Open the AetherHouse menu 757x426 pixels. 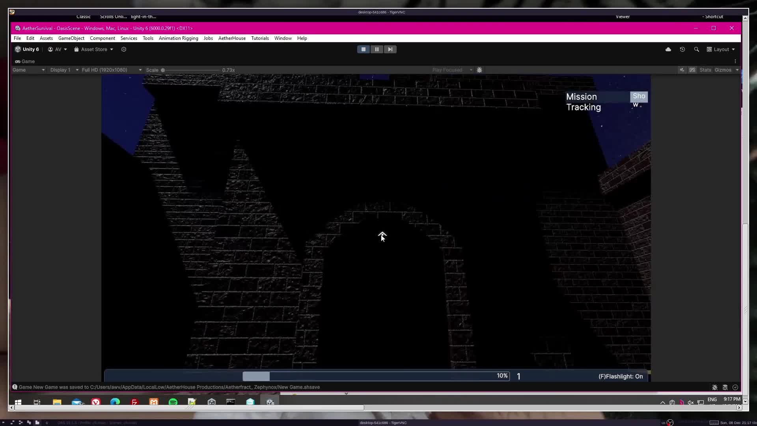pyautogui.click(x=232, y=38)
